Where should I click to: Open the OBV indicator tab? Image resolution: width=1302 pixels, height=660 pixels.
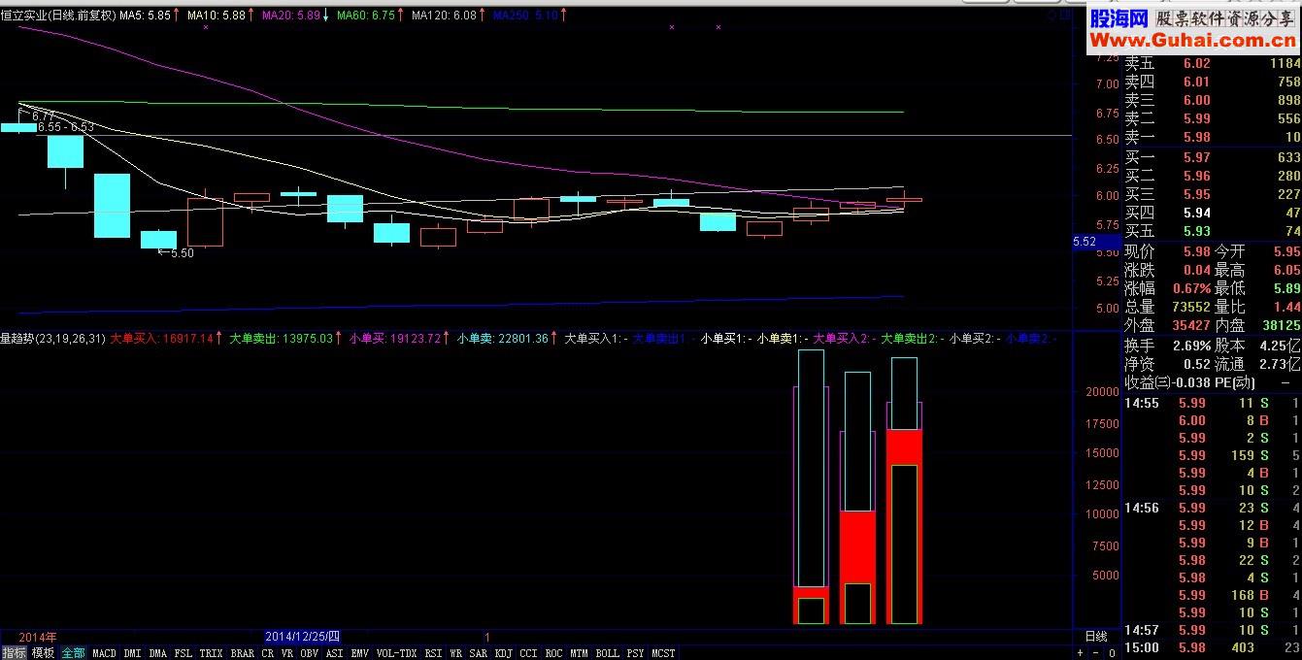pyautogui.click(x=309, y=653)
